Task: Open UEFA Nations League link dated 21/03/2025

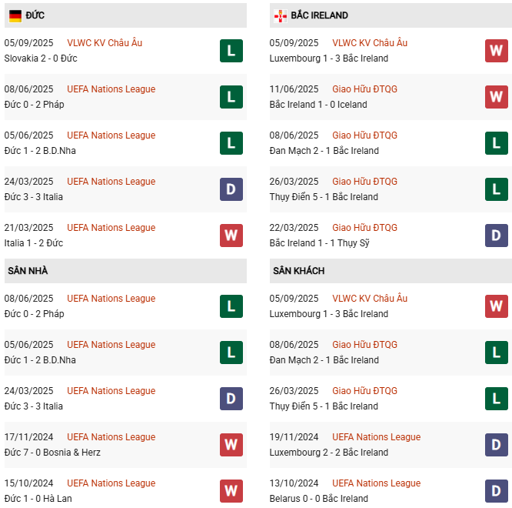Action: point(111,228)
